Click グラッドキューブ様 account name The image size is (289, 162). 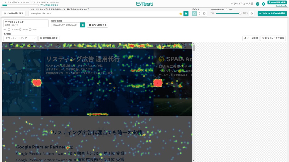(x=242, y=4)
